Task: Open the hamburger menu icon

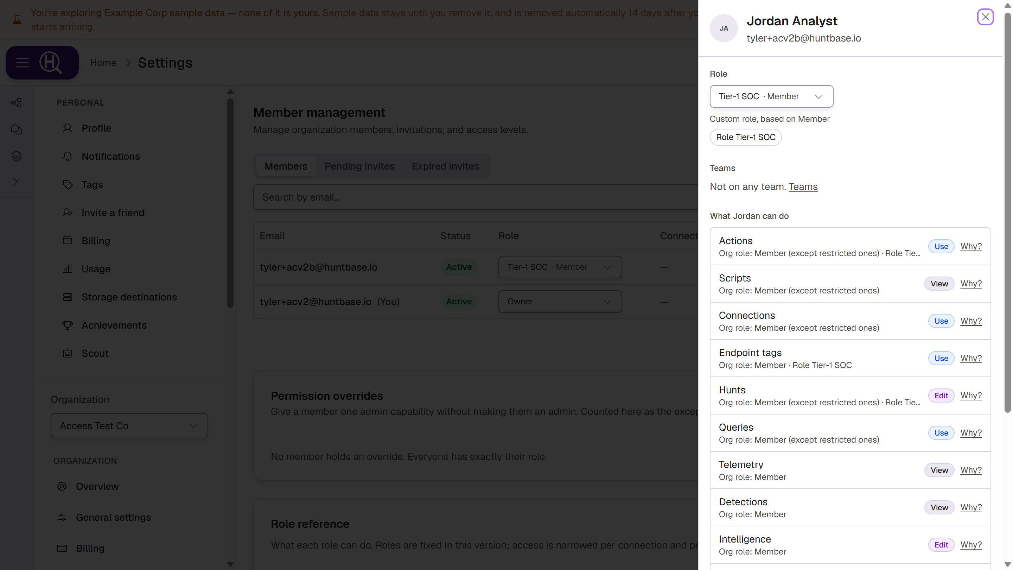Action: (23, 63)
